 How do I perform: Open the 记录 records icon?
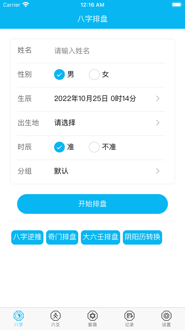(130, 316)
